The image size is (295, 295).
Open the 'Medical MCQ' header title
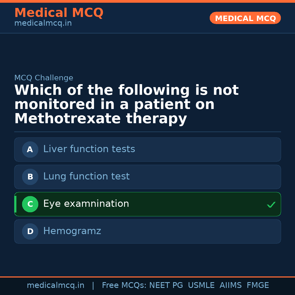pyautogui.click(x=59, y=13)
